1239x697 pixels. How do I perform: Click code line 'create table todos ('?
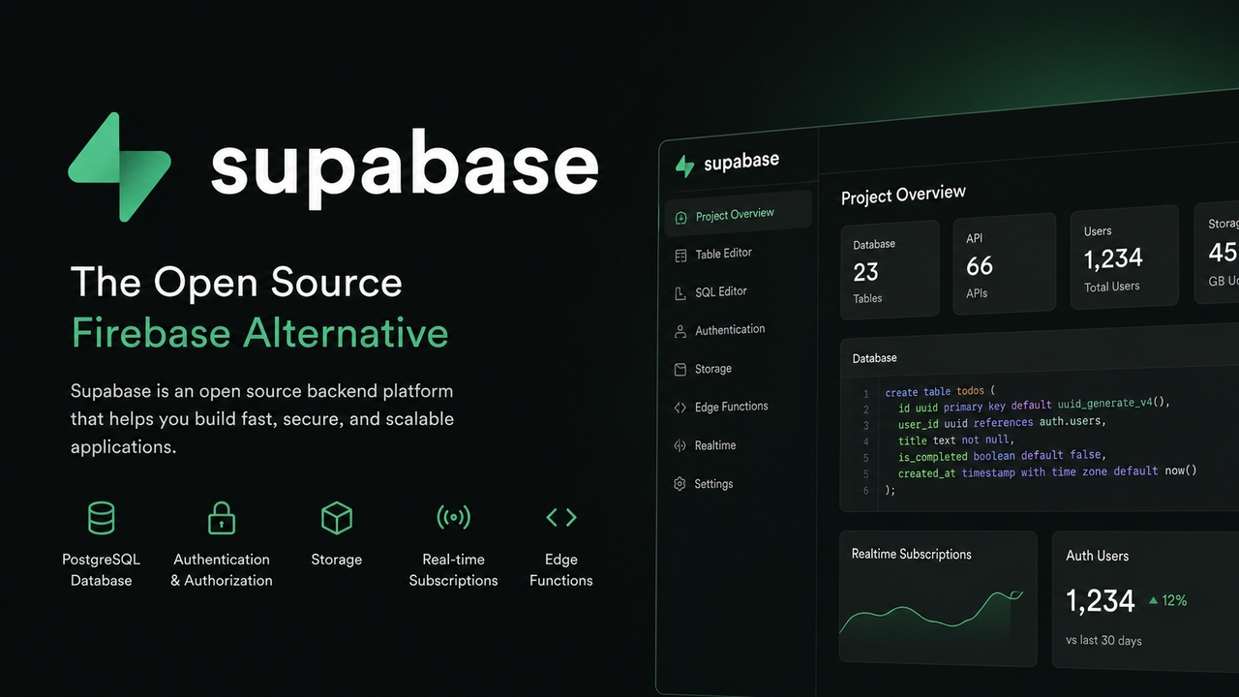pyautogui.click(x=940, y=392)
